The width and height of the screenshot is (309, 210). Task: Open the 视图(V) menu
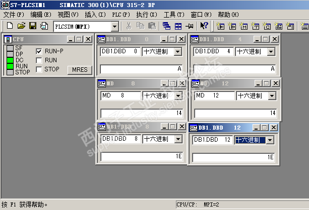click(x=68, y=15)
